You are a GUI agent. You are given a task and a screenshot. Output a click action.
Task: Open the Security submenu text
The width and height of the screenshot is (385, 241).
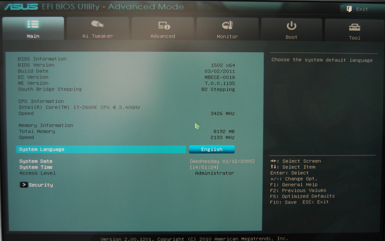tap(41, 185)
